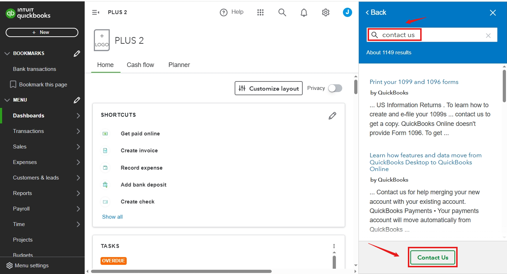507x274 pixels.
Task: Click the Create check icon
Action: pyautogui.click(x=105, y=202)
